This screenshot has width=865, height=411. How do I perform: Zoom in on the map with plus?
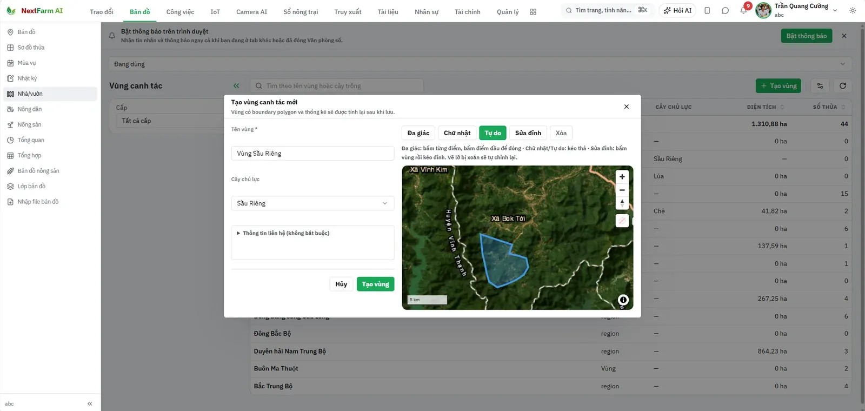[622, 177]
